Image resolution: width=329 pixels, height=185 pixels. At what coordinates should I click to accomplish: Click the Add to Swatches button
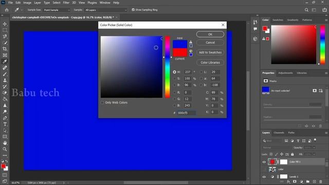(x=210, y=52)
